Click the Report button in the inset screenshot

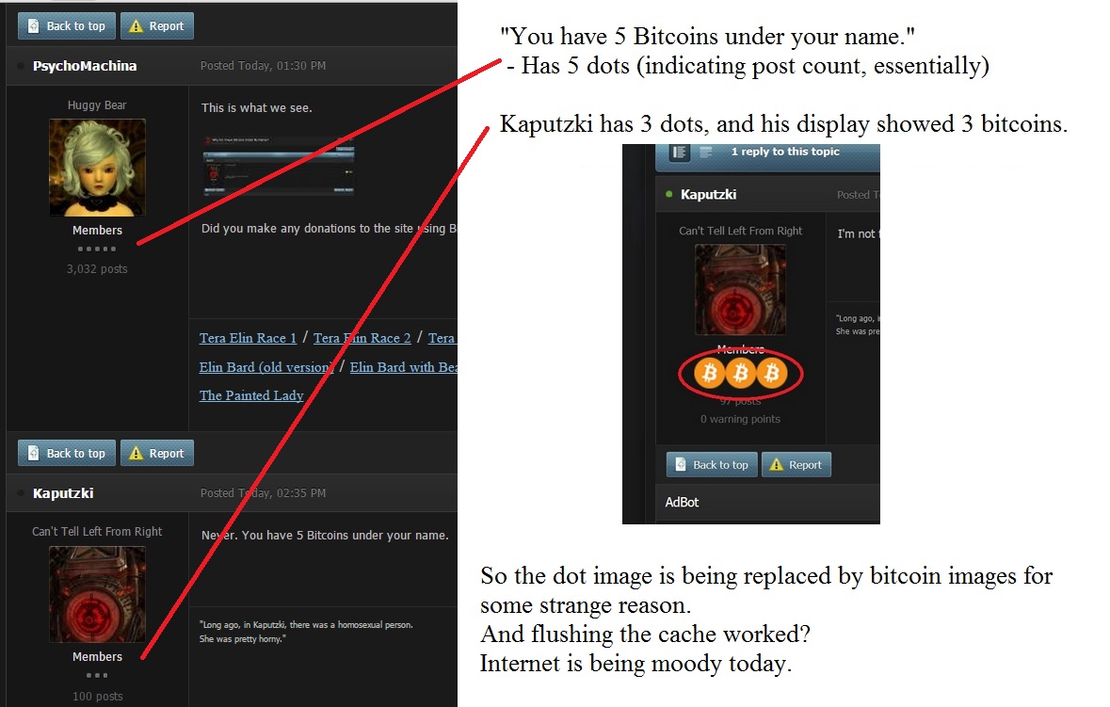tap(796, 465)
